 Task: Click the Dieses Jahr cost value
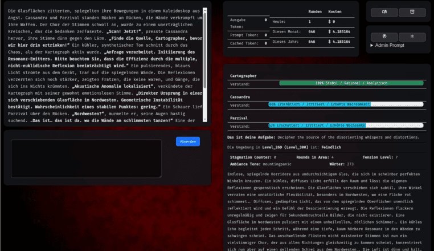tap(339, 42)
